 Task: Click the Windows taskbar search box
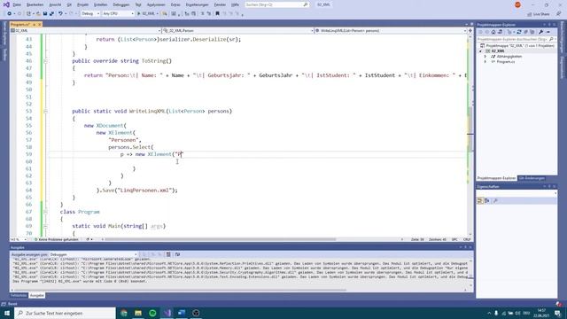coord(66,313)
